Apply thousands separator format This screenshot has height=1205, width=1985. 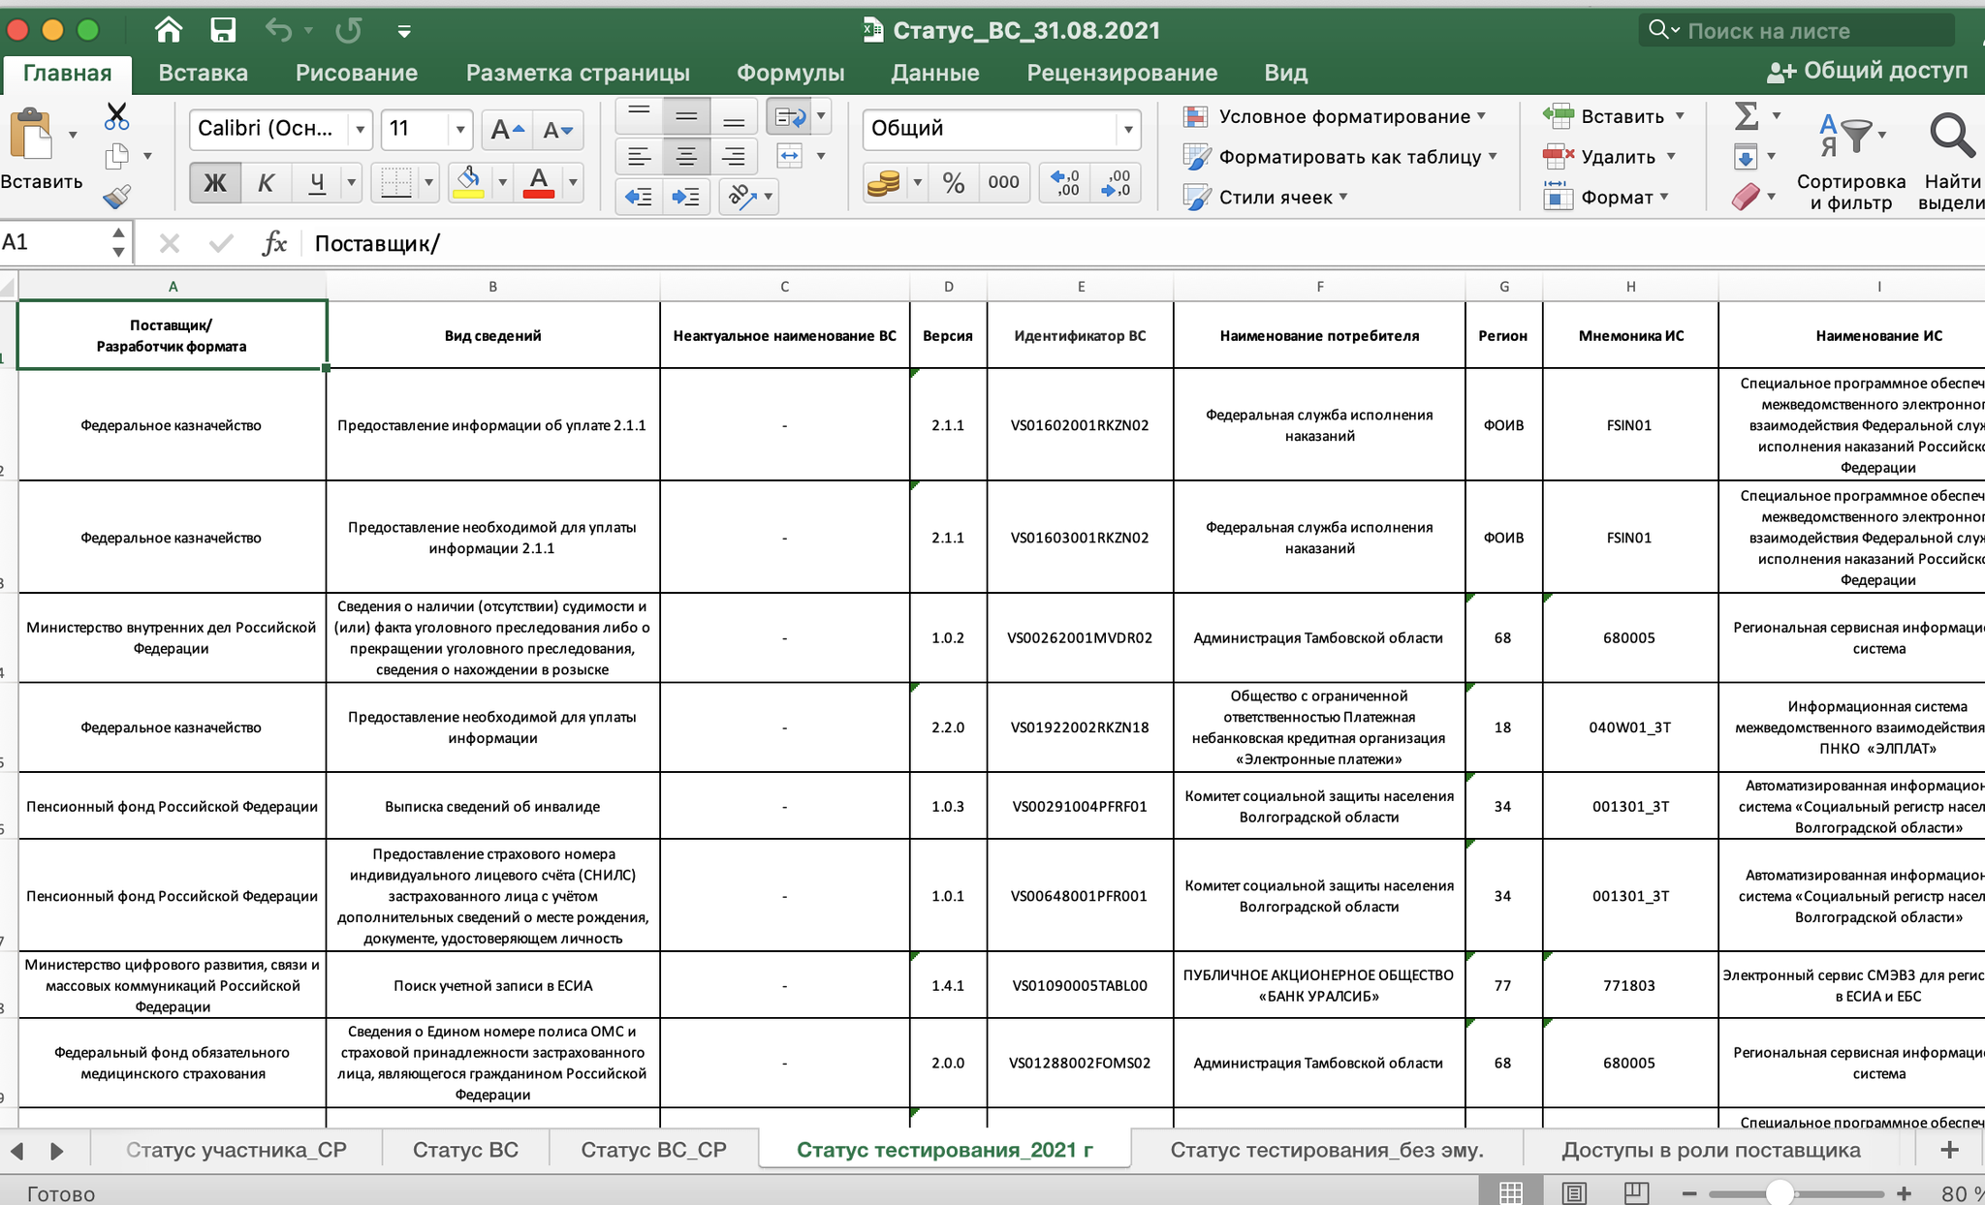(x=1003, y=182)
